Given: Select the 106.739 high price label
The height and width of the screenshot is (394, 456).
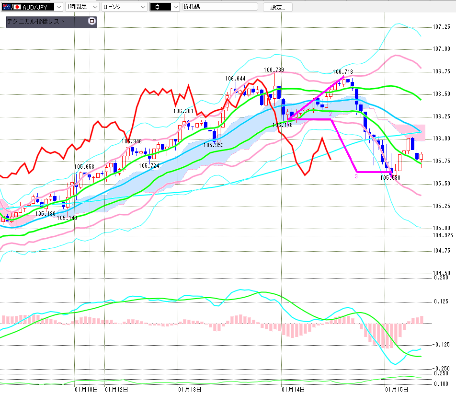Looking at the screenshot, I should point(274,70).
